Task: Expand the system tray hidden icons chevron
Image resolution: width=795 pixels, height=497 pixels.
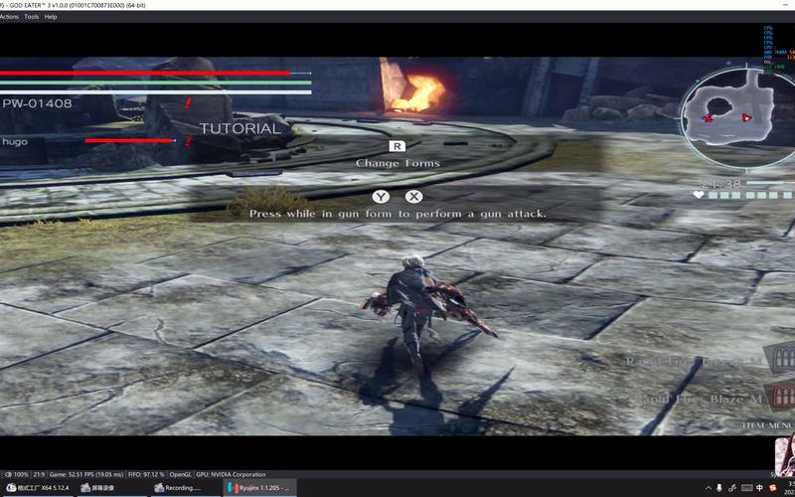Action: [708, 488]
